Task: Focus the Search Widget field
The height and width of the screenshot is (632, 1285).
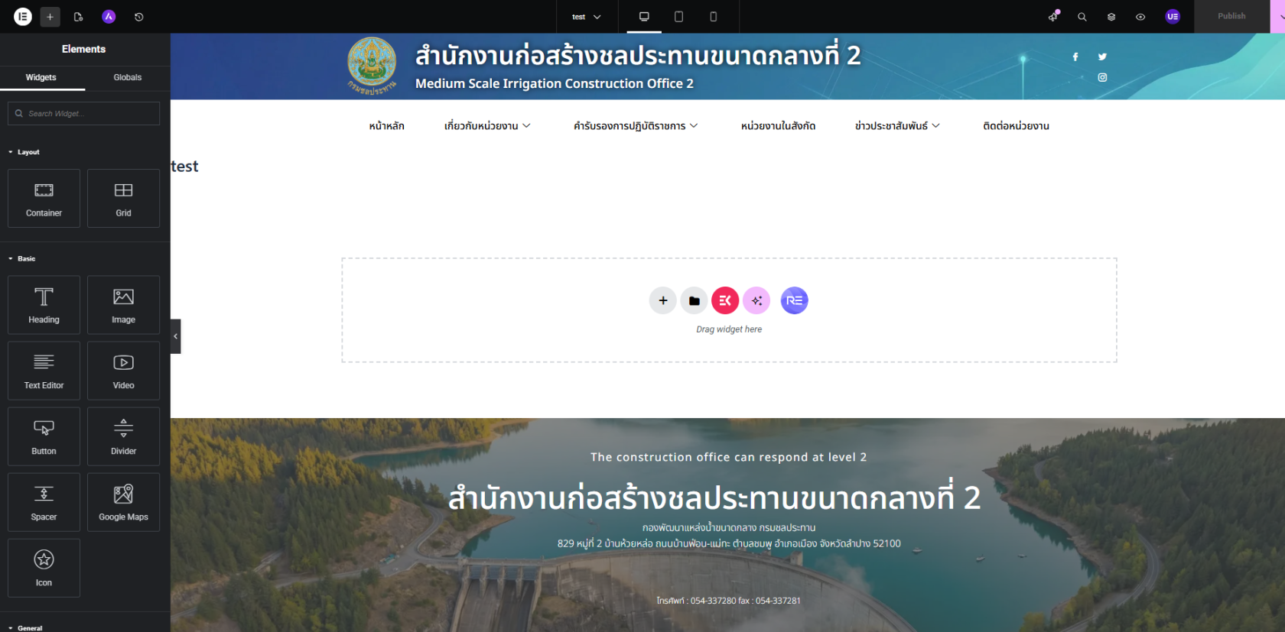Action: (x=84, y=113)
